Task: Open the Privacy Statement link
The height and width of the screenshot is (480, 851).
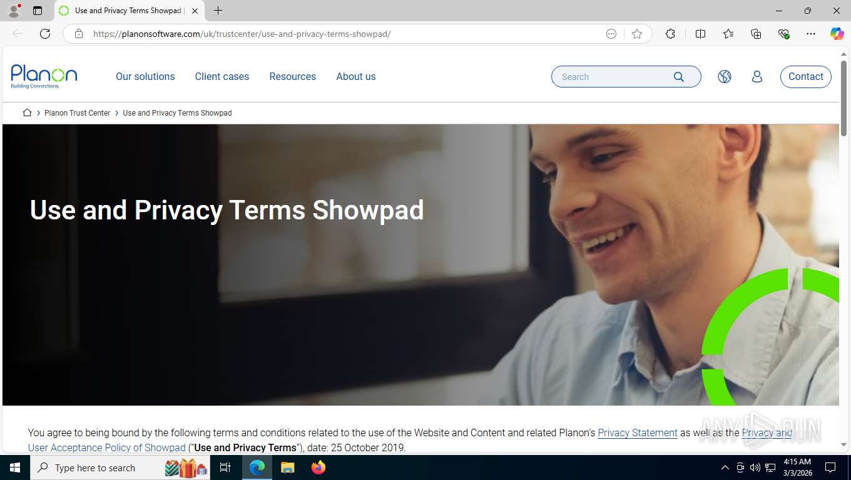Action: tap(638, 432)
